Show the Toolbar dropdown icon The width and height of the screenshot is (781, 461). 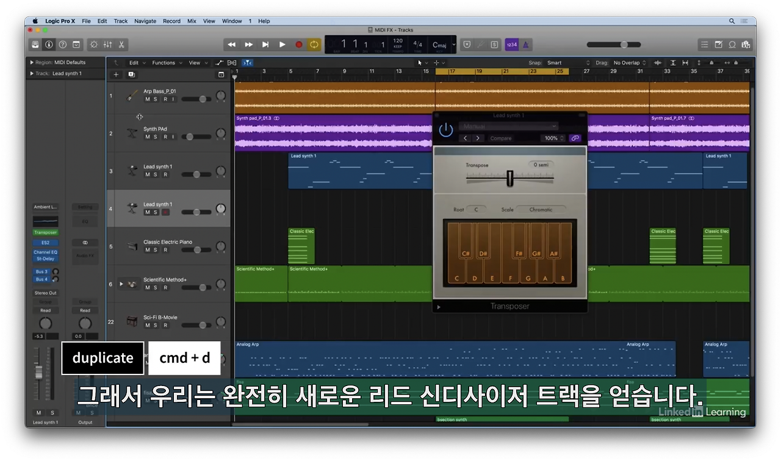tap(76, 45)
